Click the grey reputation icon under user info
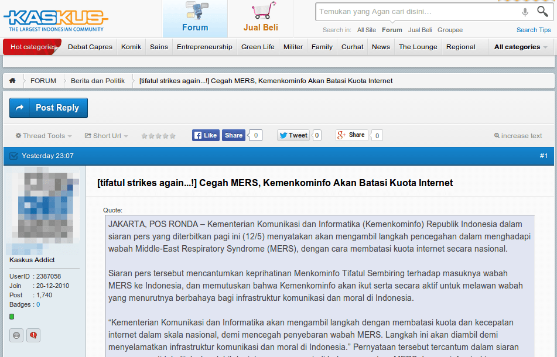Image resolution: width=557 pixels, height=357 pixels. pos(16,335)
